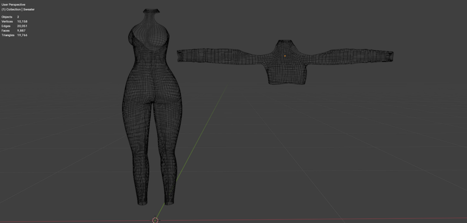Click the "(1) Collection | Sweater" overlay text

tap(18, 10)
